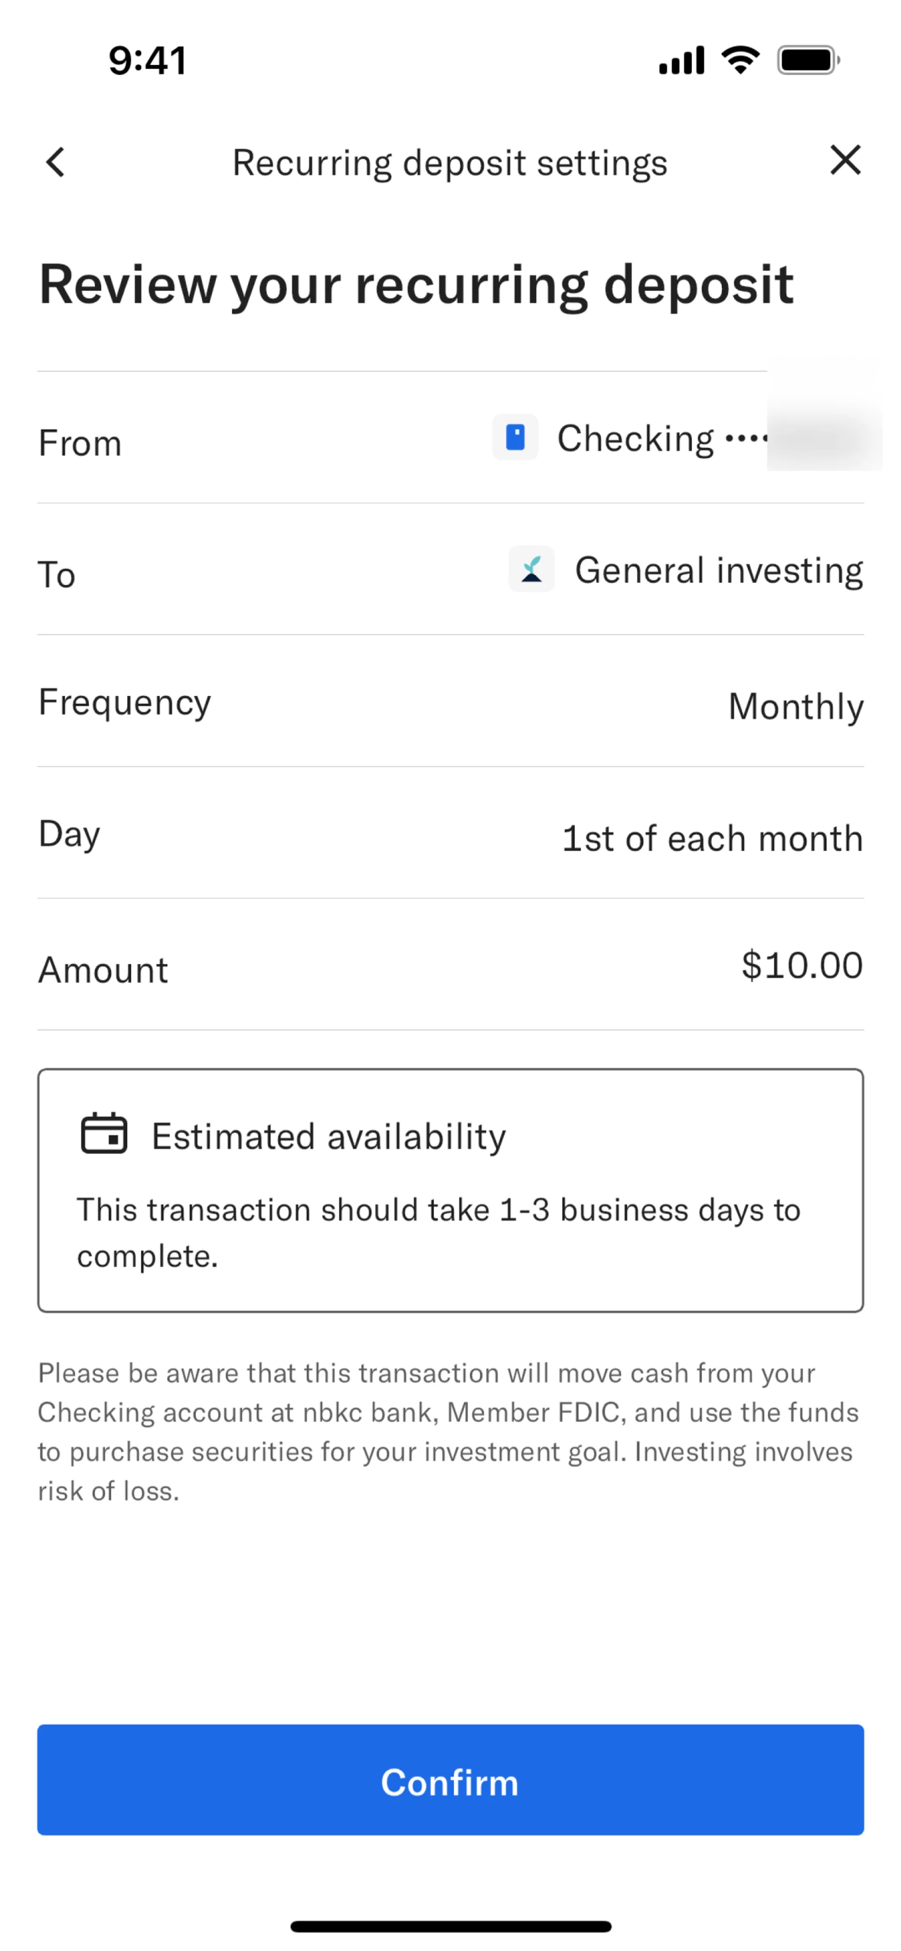Tap the Wi-Fi status icon
The height and width of the screenshot is (1951, 901).
pyautogui.click(x=741, y=60)
